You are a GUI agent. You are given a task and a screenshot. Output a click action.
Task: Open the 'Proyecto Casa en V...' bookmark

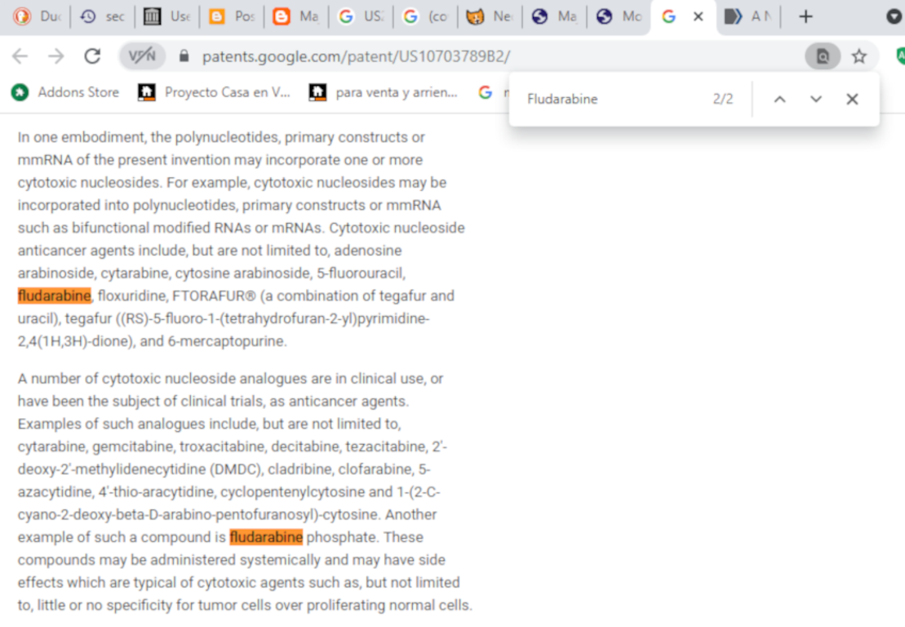pos(215,92)
